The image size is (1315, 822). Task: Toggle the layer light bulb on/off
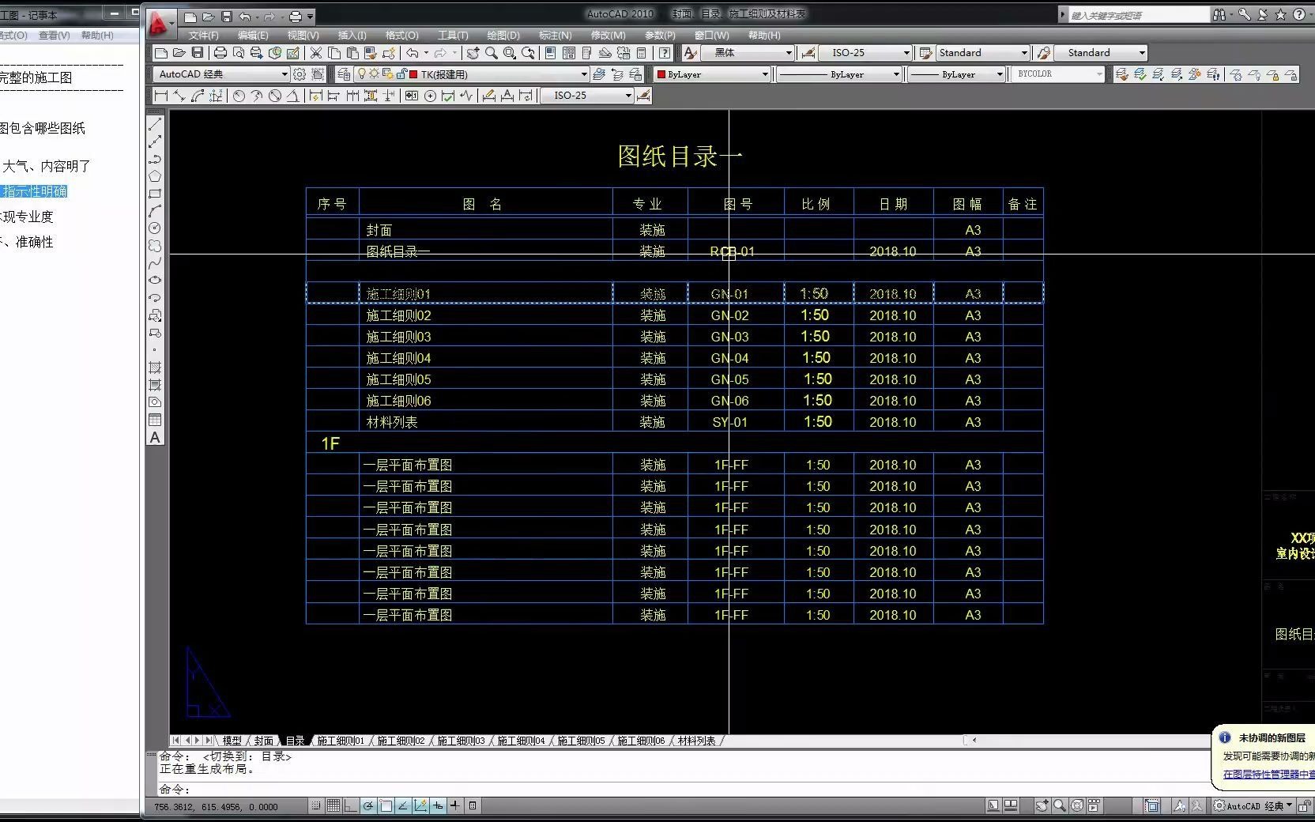point(362,74)
